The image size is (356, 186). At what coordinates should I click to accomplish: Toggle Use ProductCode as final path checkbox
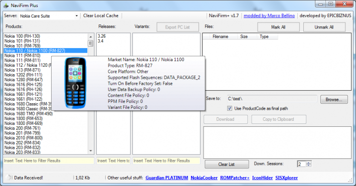click(230, 108)
